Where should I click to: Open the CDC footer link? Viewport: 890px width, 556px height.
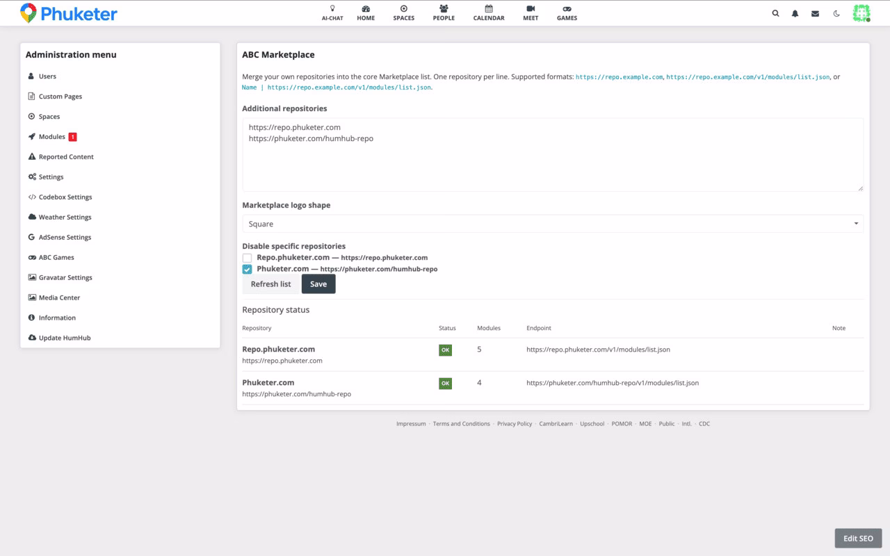704,424
